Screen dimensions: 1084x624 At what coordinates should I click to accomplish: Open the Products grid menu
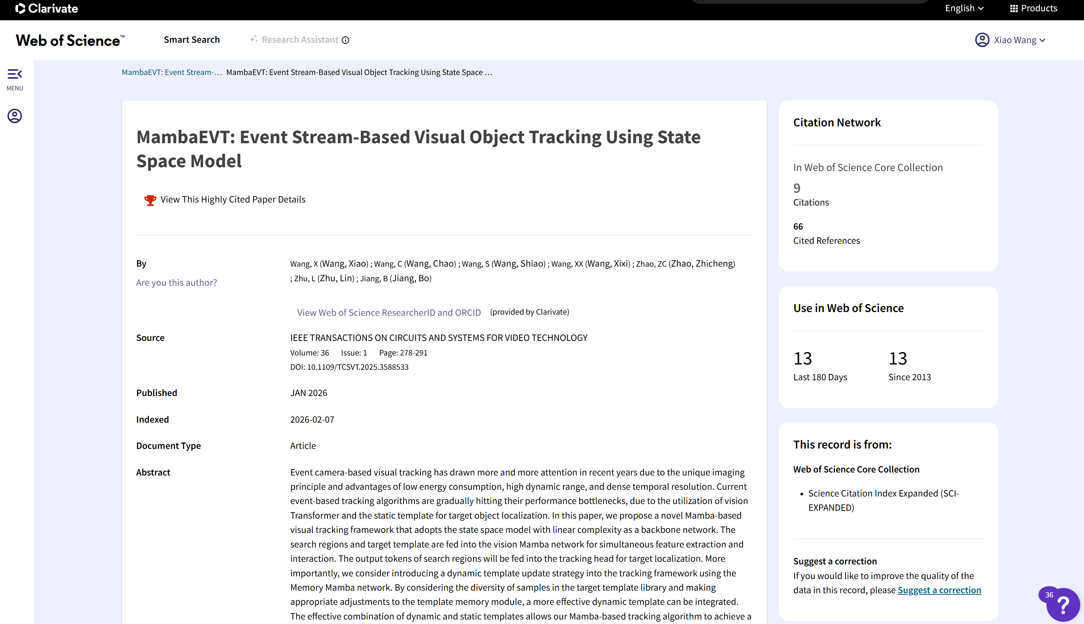tap(1033, 8)
